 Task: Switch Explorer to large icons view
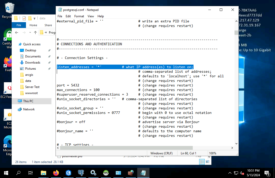click(x=208, y=162)
